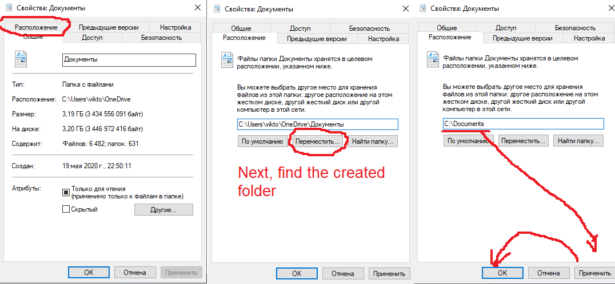
Task: Click the document icon beside text above the C:\Documents path
Action: [x=433, y=59]
